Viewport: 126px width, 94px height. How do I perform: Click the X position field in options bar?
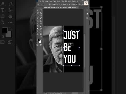coord(55,4)
